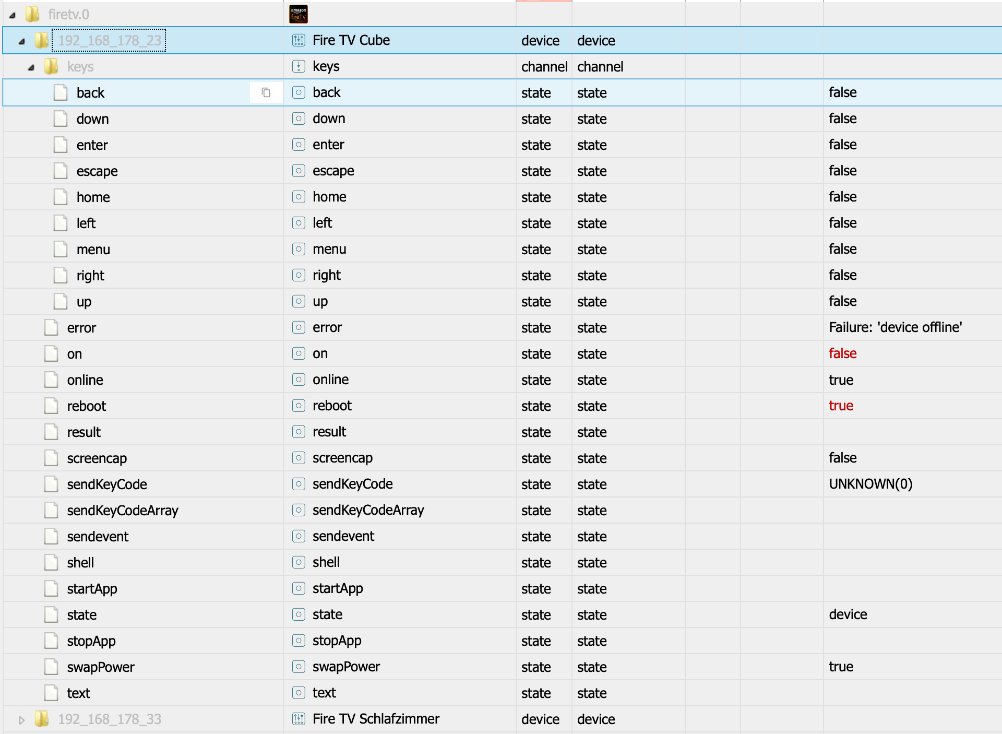Image resolution: width=1002 pixels, height=734 pixels.
Task: Click the state icon beside reboot name
Action: pos(299,406)
